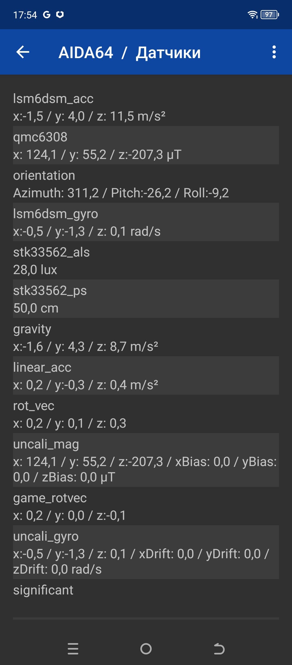292x665 pixels.
Task: Select the uncali_mag sensor entry
Action: pyautogui.click(x=146, y=460)
